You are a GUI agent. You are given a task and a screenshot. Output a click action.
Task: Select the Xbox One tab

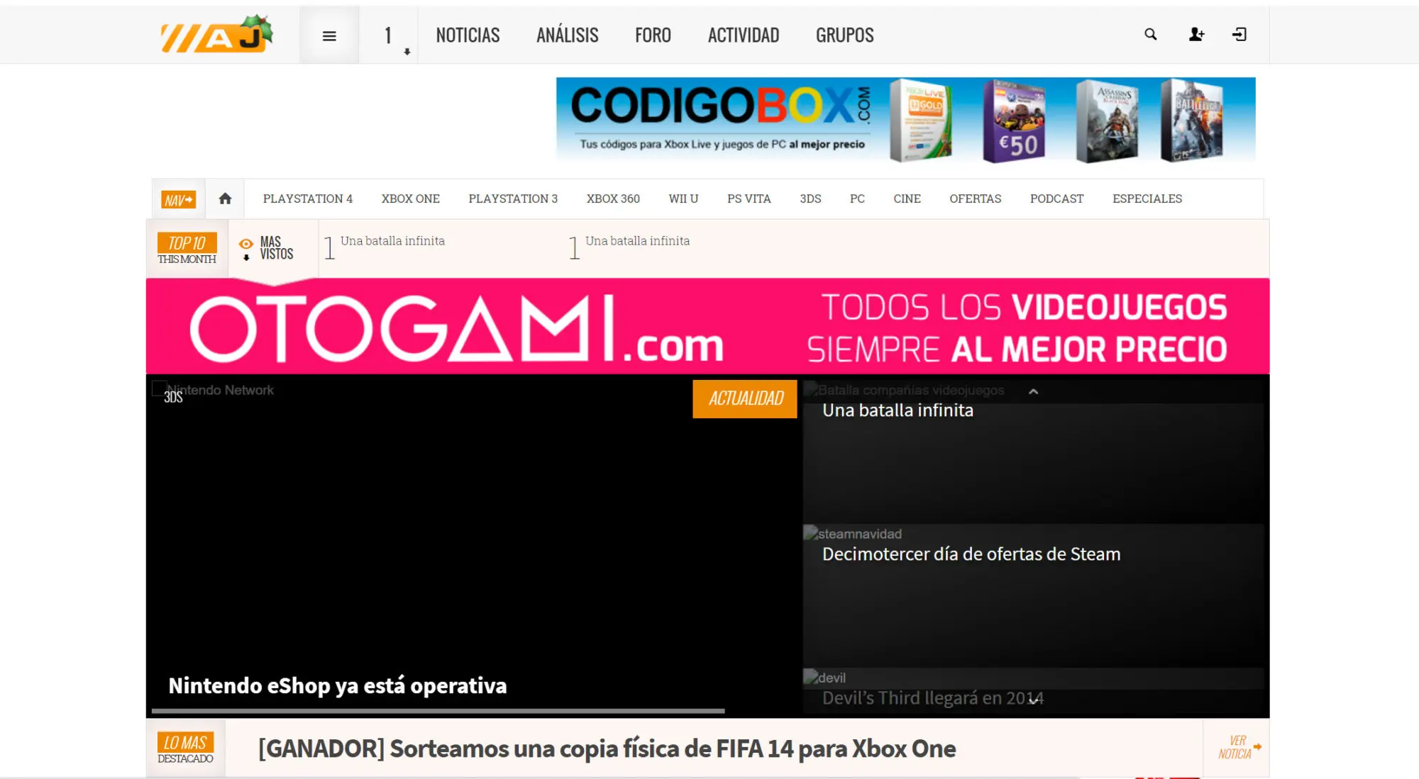click(x=411, y=198)
